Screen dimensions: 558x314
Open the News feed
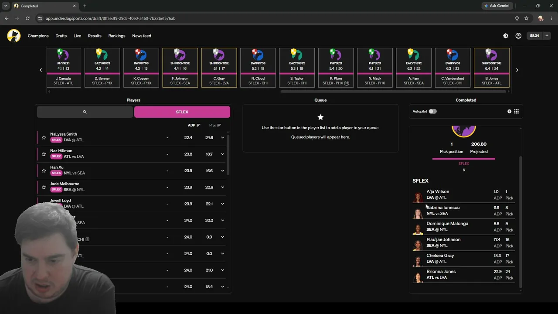pos(142,36)
